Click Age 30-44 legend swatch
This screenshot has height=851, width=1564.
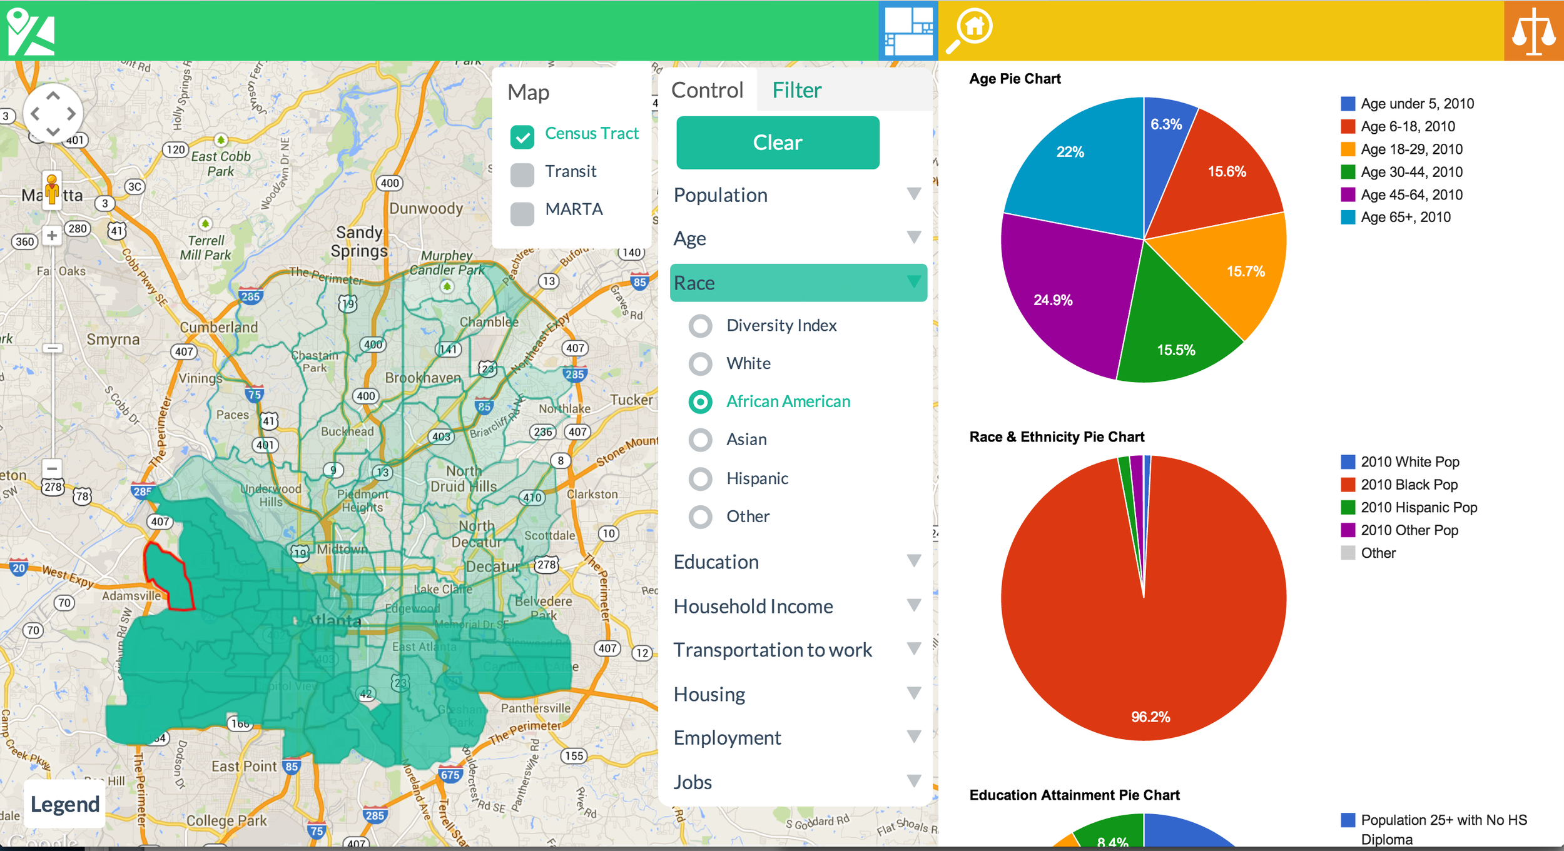coord(1348,172)
